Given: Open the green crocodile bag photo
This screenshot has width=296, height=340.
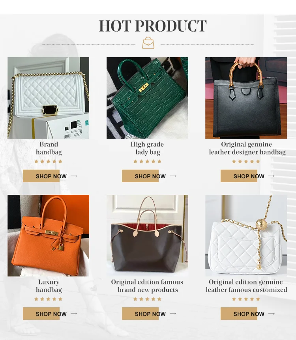Looking at the screenshot, I should coord(147,98).
